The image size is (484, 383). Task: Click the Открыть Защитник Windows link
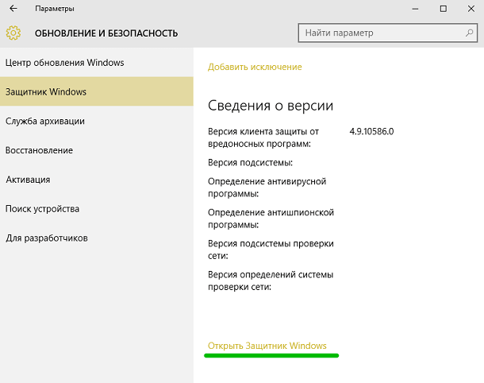coord(267,346)
